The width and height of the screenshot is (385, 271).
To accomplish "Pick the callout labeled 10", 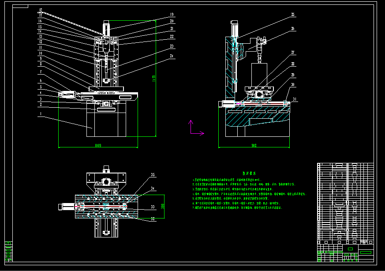I will pyautogui.click(x=41, y=53).
